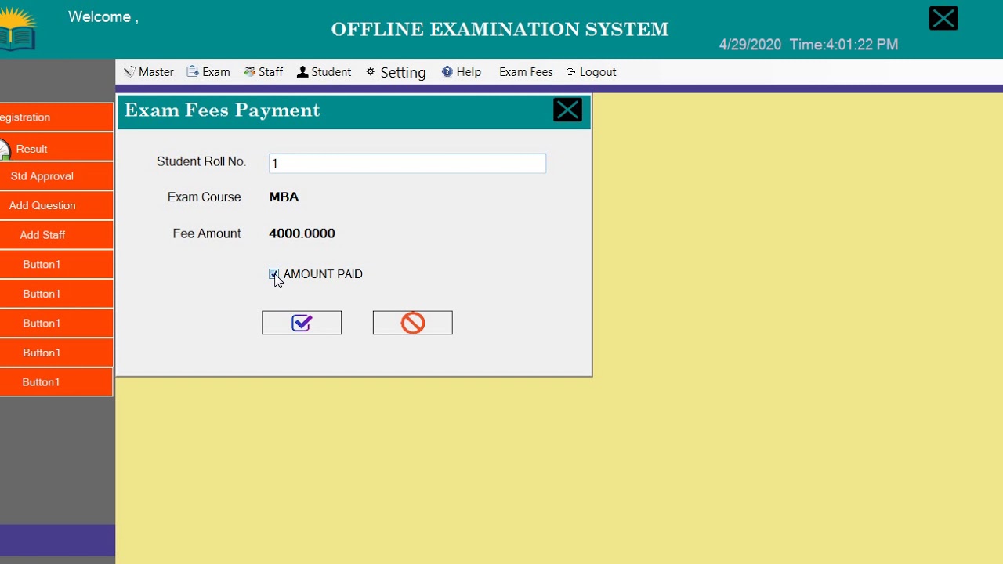Screen dimensions: 1003x564
Task: Click Logout in the menu bar
Action: pos(592,72)
